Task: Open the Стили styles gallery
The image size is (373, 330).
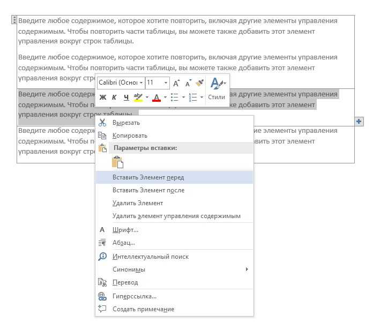Action: click(x=217, y=89)
